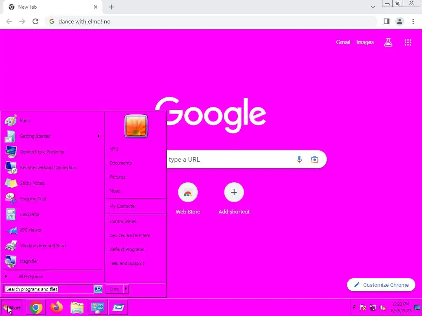
Task: Open Google Images link
Action: coord(365,42)
